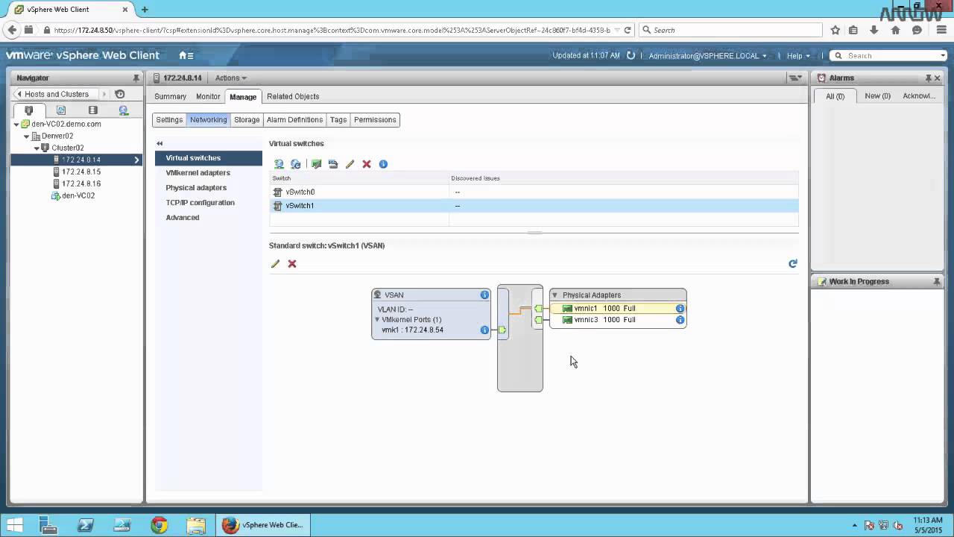
Task: Select the Storage navigator tab icon
Action: (x=92, y=110)
